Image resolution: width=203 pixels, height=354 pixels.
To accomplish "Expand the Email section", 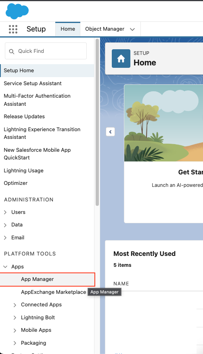I will pyautogui.click(x=5, y=238).
